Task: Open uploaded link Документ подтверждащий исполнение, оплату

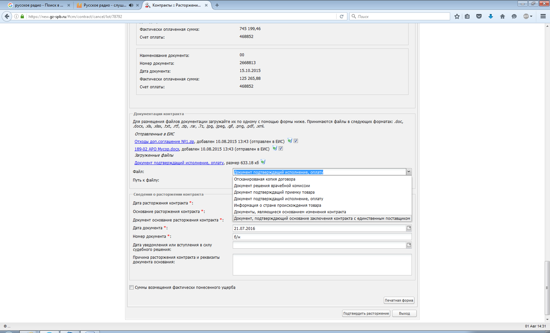Action: coord(179,163)
